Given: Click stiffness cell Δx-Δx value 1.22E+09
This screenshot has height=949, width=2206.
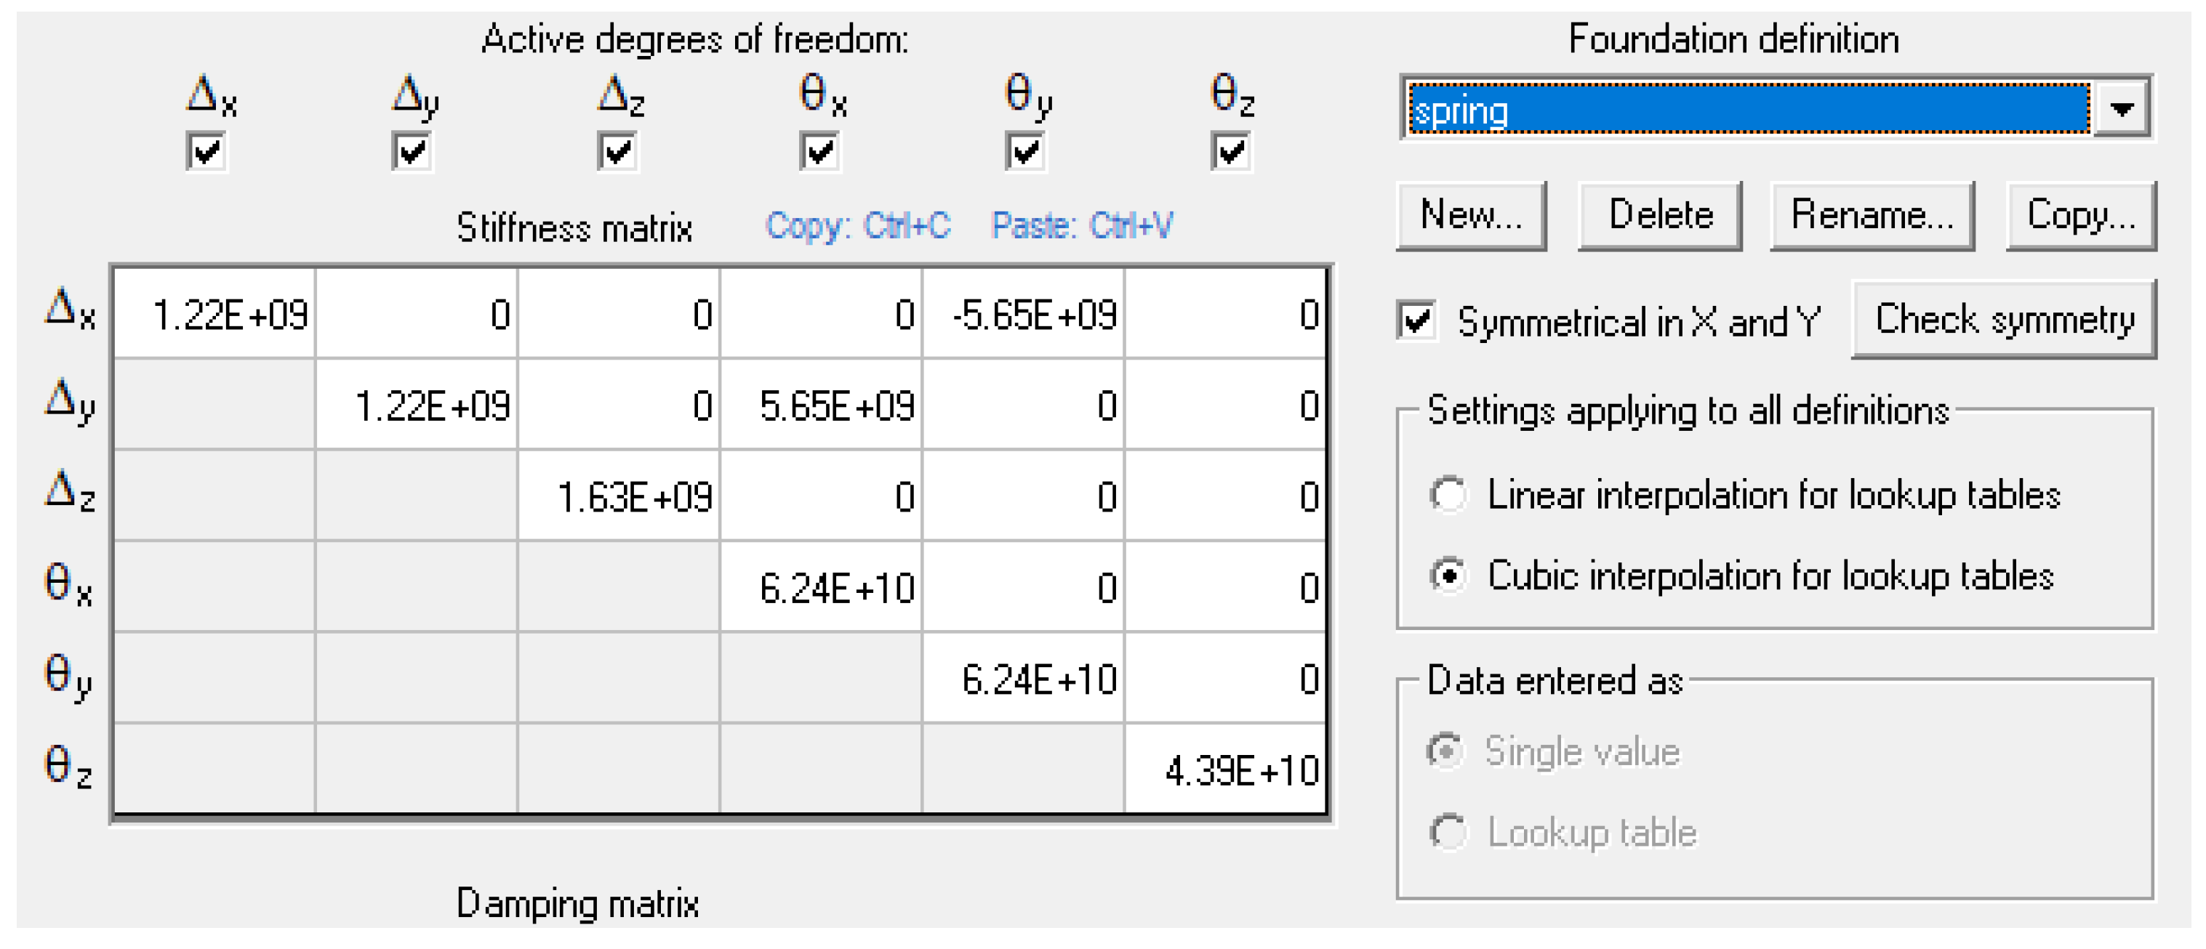Looking at the screenshot, I should pyautogui.click(x=215, y=314).
